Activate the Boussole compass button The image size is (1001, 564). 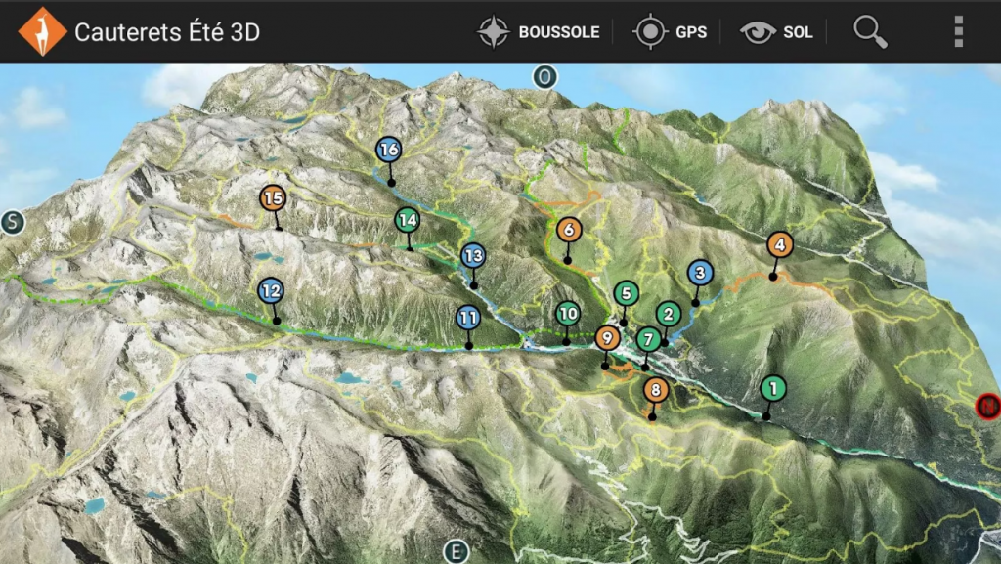pos(539,32)
